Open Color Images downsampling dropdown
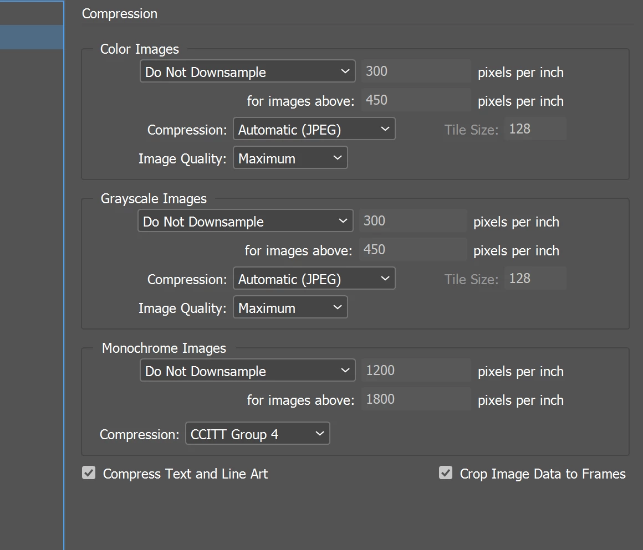The image size is (643, 550). (247, 72)
